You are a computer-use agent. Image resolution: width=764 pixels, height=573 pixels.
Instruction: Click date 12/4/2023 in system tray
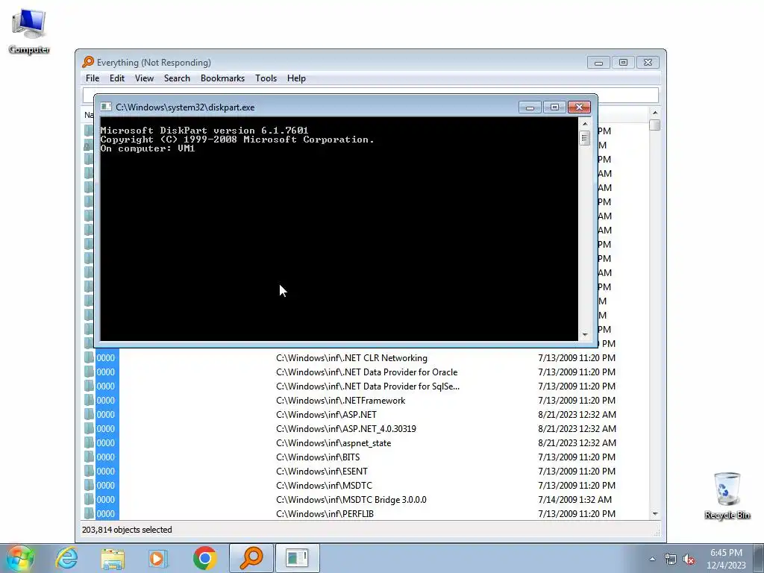coord(726,566)
